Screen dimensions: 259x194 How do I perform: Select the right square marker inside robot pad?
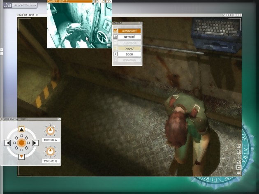[28, 143]
